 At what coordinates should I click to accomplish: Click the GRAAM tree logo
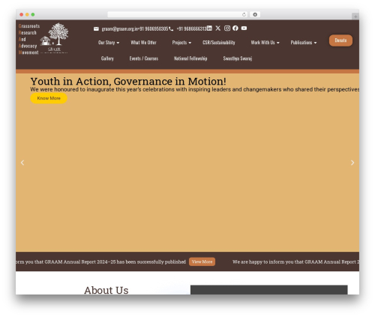(x=54, y=37)
